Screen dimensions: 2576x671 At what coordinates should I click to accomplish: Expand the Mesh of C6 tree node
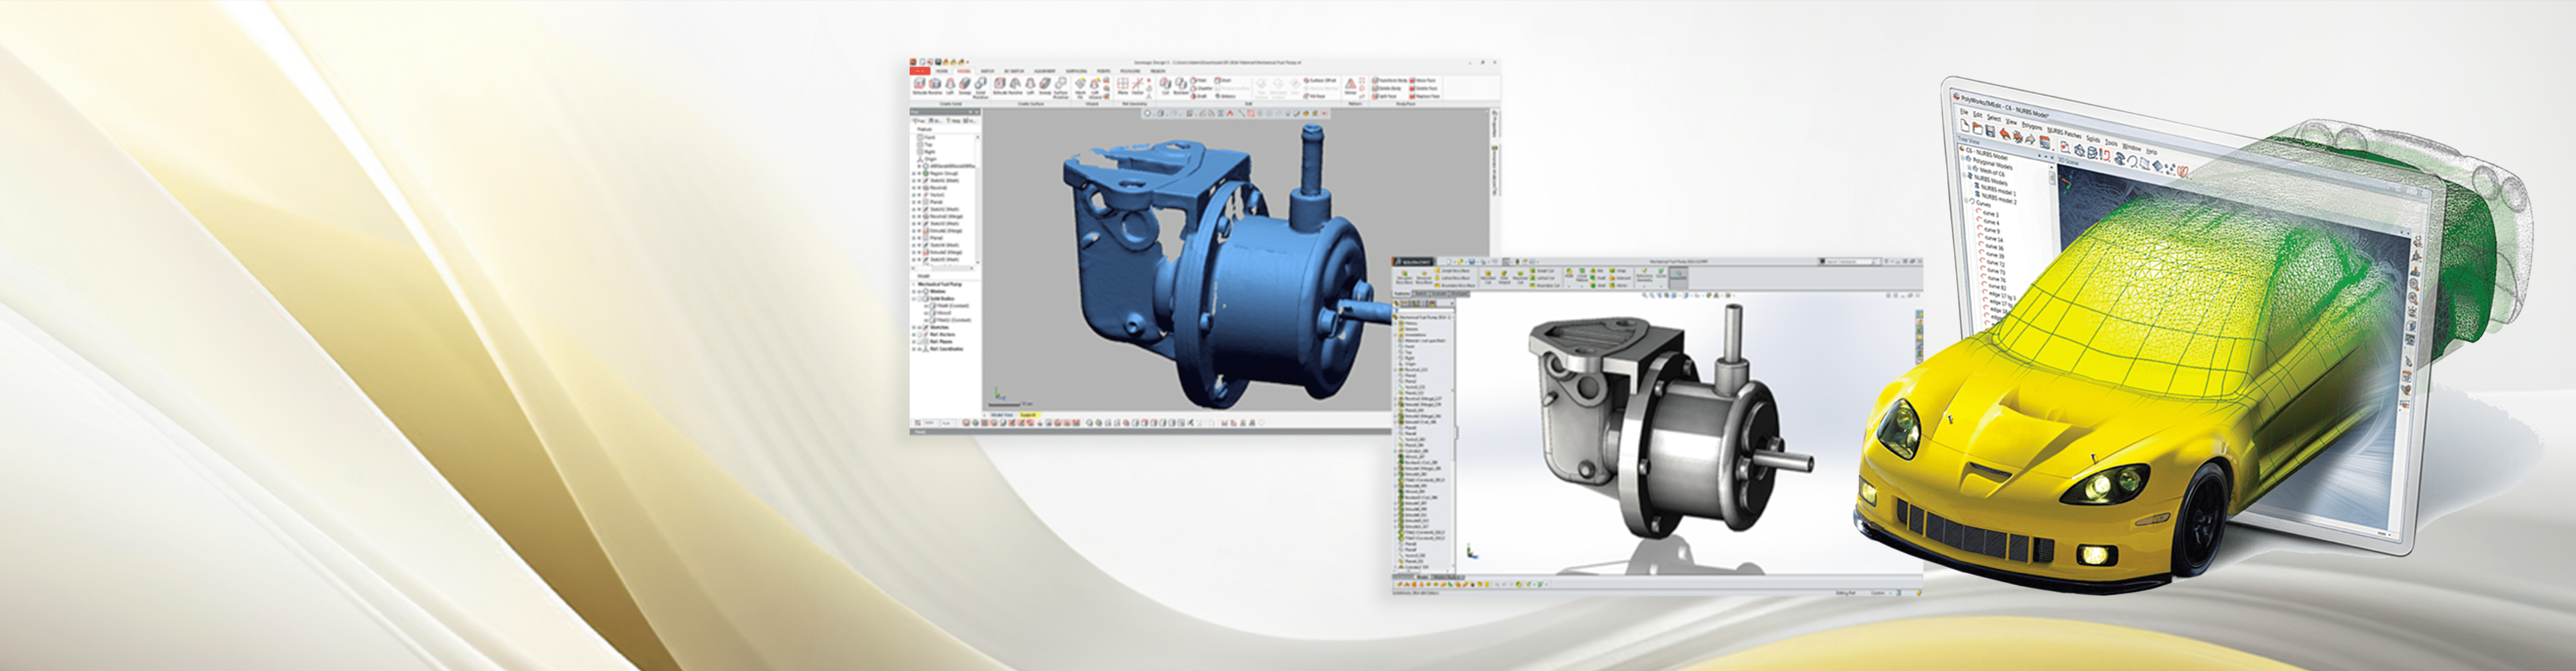click(x=1969, y=169)
